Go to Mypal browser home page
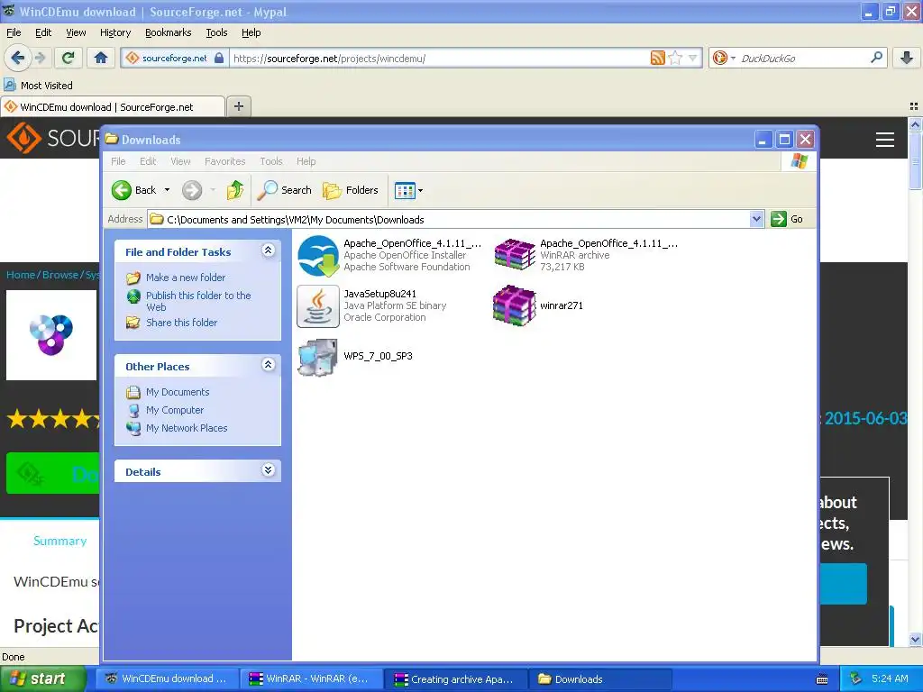Viewport: 923px width, 692px height. (101, 58)
